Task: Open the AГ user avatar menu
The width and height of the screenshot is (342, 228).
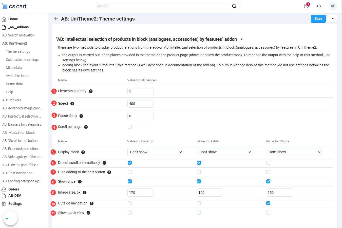Action: click(333, 6)
